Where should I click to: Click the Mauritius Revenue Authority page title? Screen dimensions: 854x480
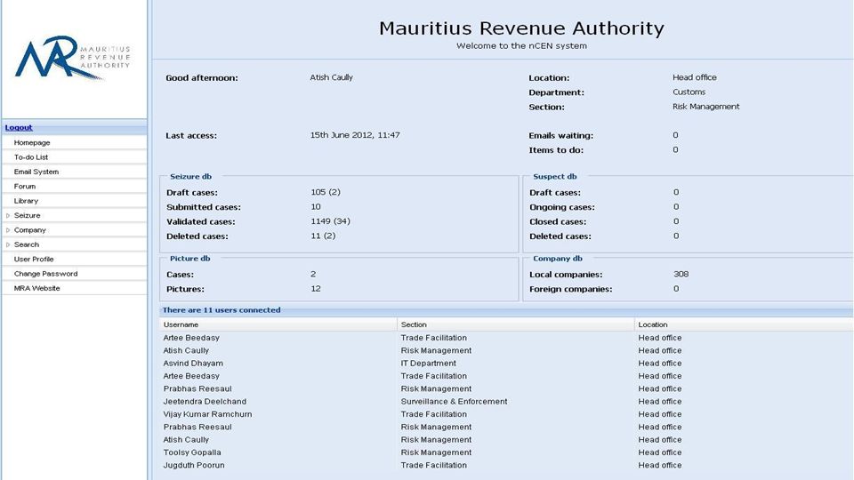pos(522,28)
